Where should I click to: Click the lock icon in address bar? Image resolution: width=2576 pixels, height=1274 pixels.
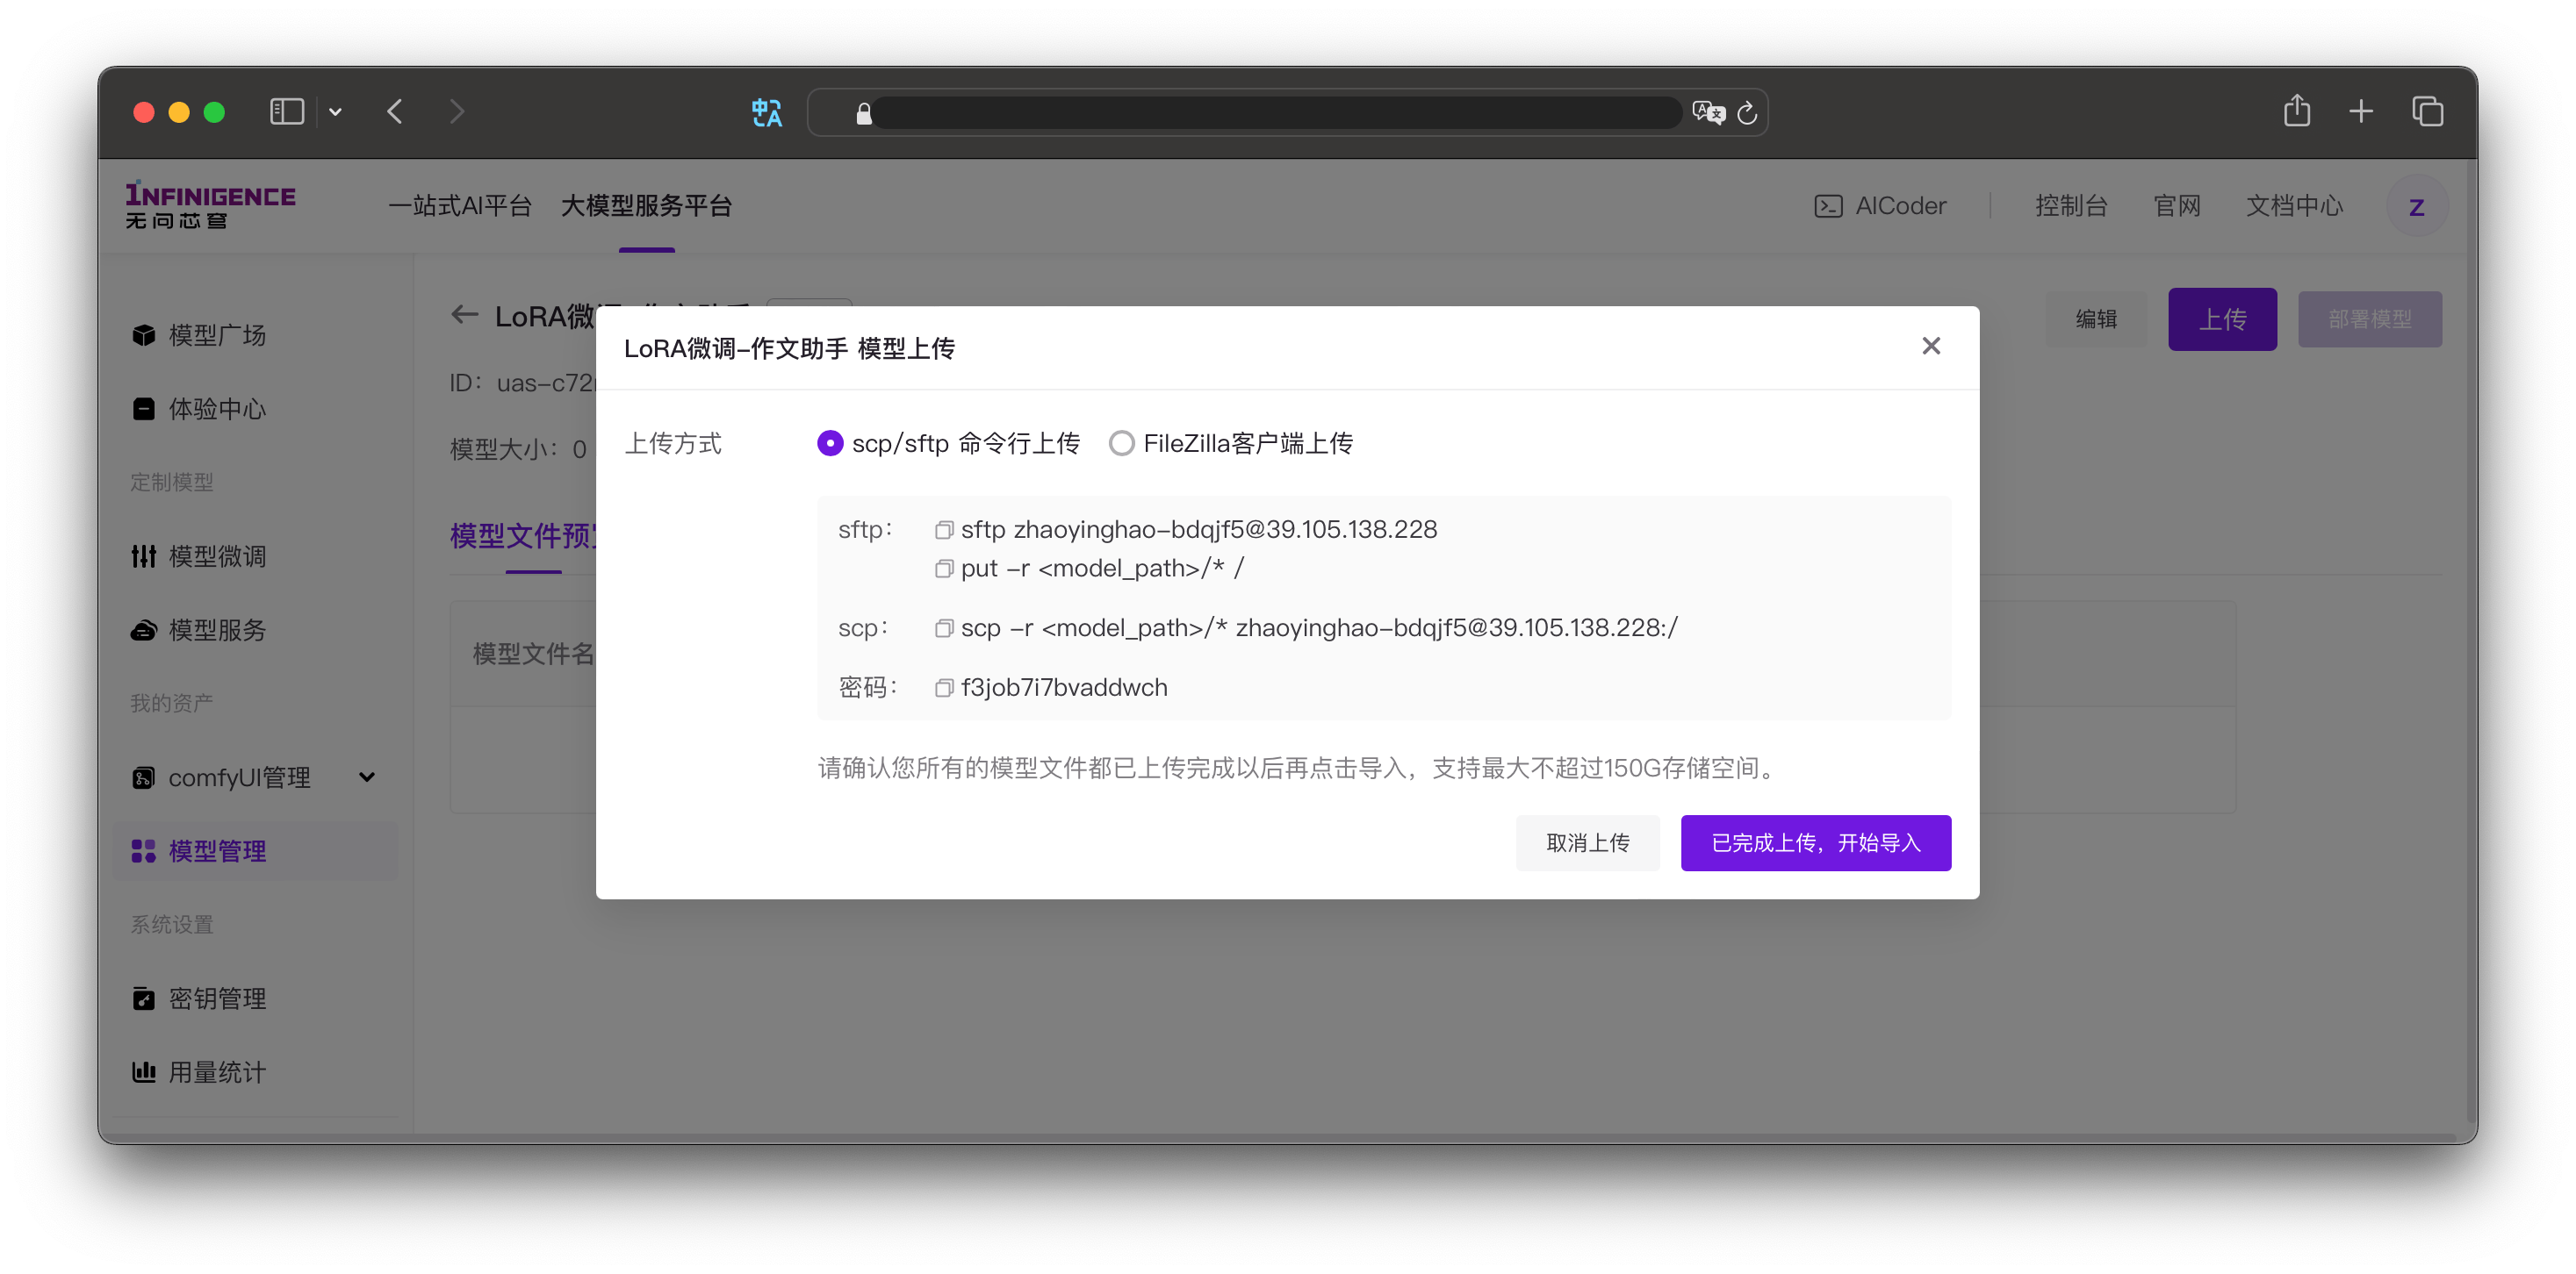coord(863,113)
